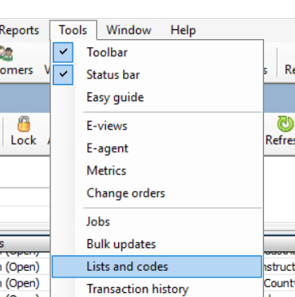Click the Customers people icon
Screen dimensions: 295x297
tap(6, 53)
